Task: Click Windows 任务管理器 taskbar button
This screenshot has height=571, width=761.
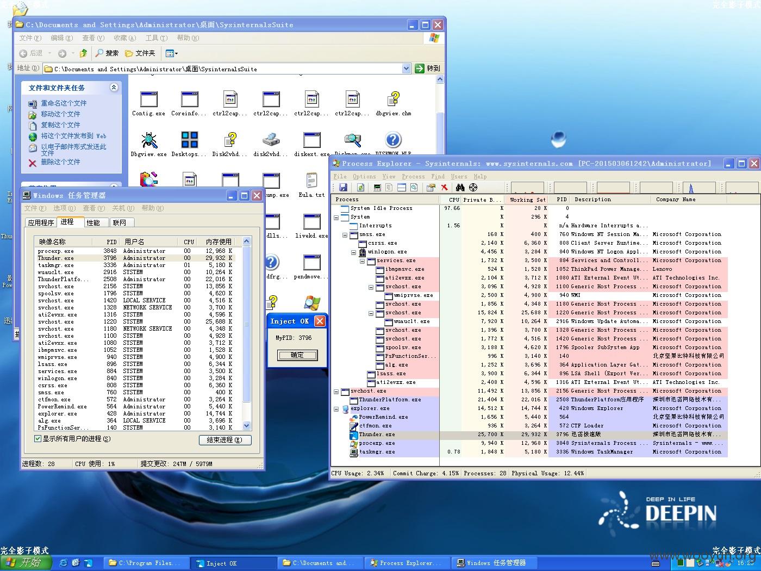Action: click(495, 563)
